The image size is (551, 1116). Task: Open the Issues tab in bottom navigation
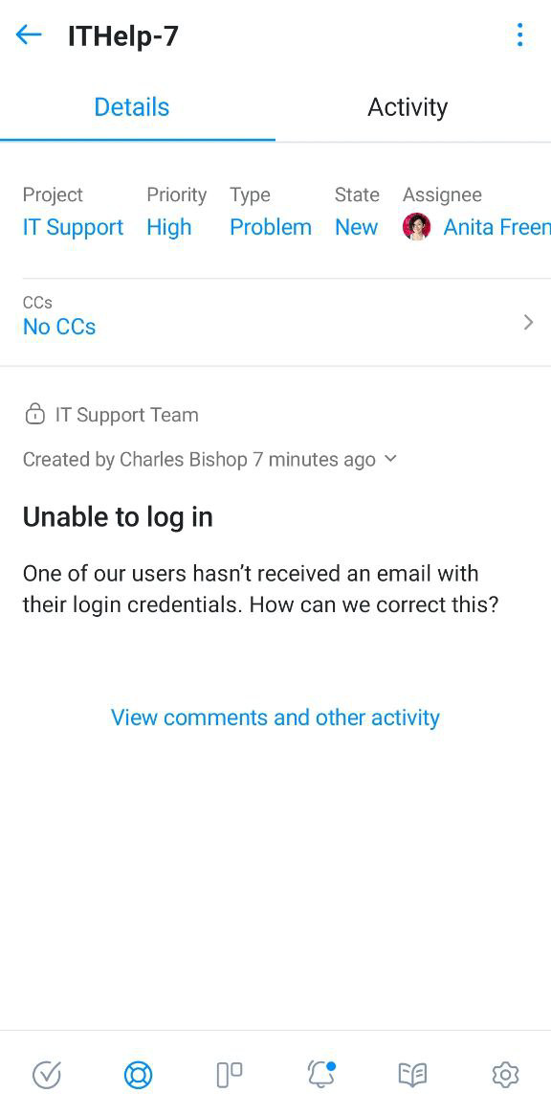(46, 1075)
